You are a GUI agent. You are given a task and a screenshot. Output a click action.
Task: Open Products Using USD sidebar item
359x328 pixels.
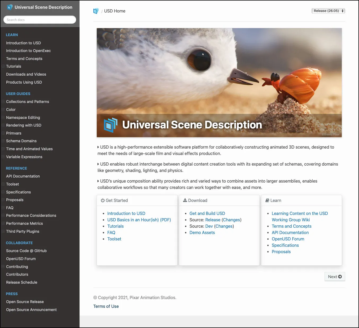coord(24,82)
